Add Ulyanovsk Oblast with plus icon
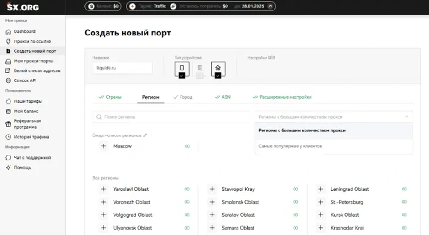429x235 pixels. click(x=103, y=228)
